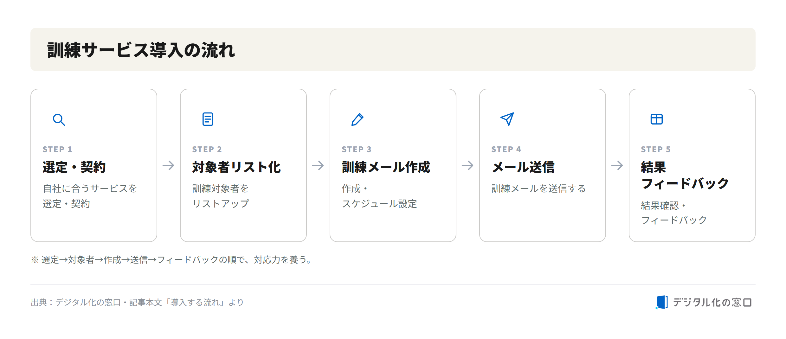Click the arrow between Step 3 and Step 4
Screen dimensions: 786x339
tap(467, 165)
